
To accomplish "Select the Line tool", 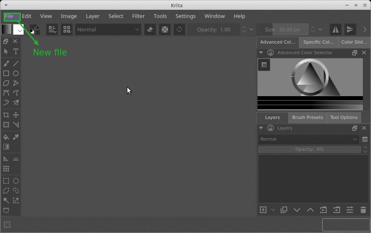I will [x=15, y=64].
